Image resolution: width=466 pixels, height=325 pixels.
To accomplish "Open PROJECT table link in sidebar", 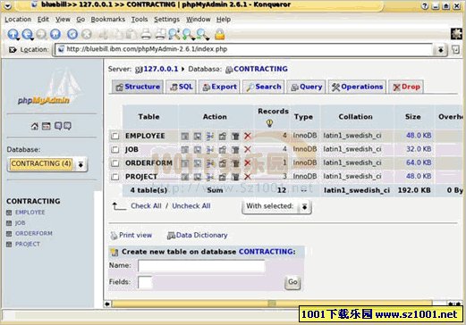I will (28, 245).
